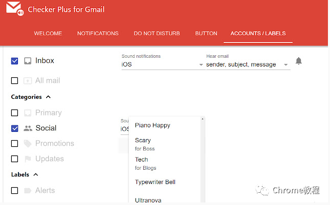Collapse the Categories section
The height and width of the screenshot is (205, 330).
48,97
